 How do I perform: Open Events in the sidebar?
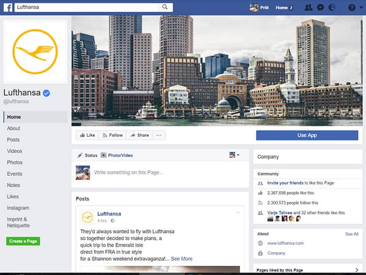pyautogui.click(x=14, y=174)
